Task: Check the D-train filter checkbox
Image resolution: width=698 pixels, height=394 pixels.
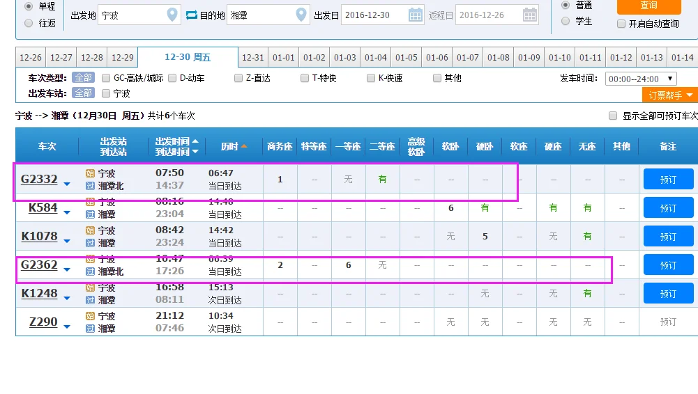Action: [172, 78]
